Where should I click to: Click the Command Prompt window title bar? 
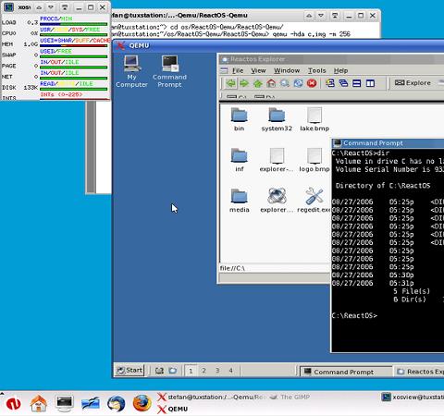click(388, 143)
